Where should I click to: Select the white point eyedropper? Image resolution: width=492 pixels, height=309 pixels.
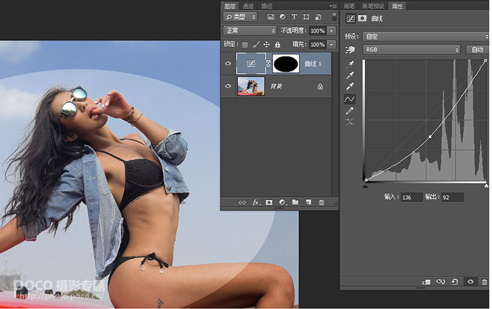350,86
